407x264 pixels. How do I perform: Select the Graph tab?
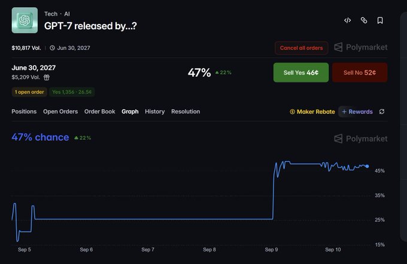coord(130,112)
